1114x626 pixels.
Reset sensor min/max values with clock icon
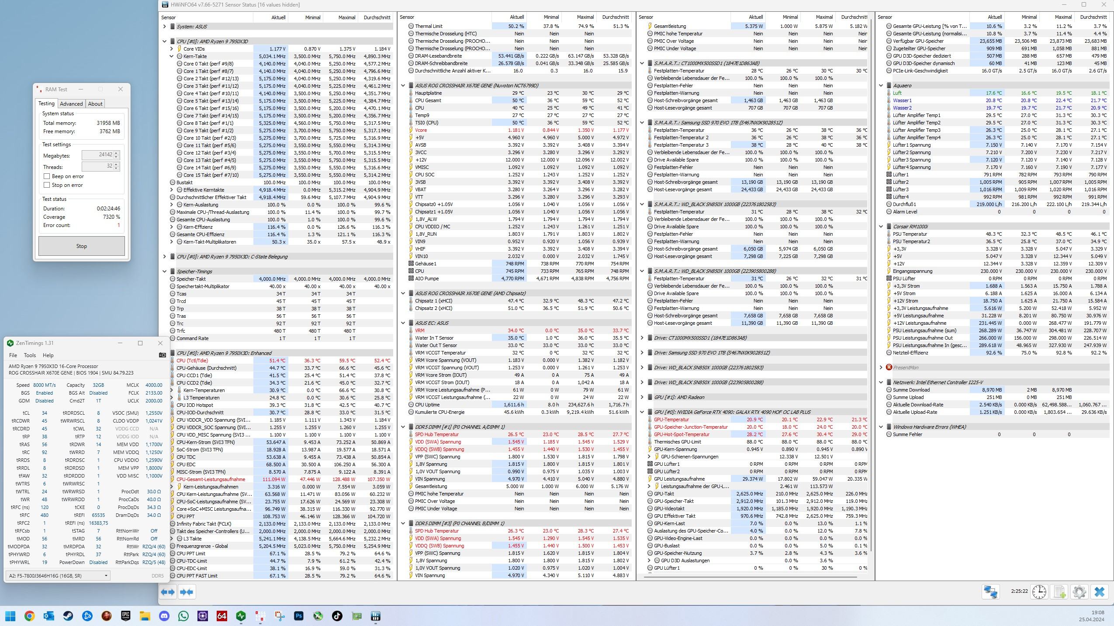coord(1039,592)
